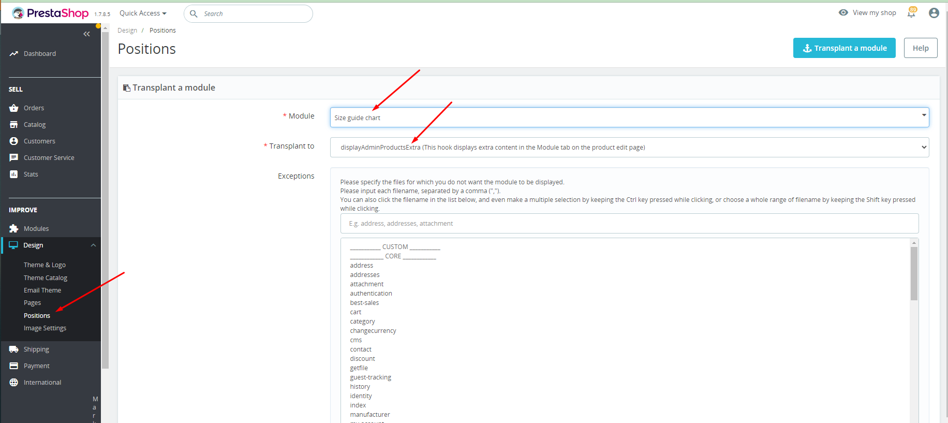Image resolution: width=948 pixels, height=423 pixels.
Task: Open the user profile avatar icon
Action: tap(934, 13)
